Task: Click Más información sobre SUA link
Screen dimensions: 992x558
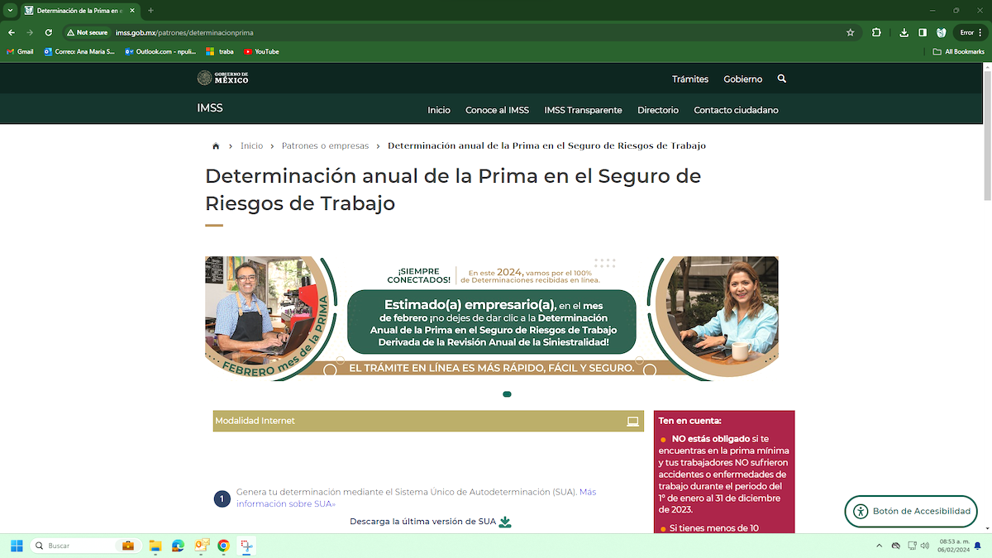Action: click(x=286, y=503)
